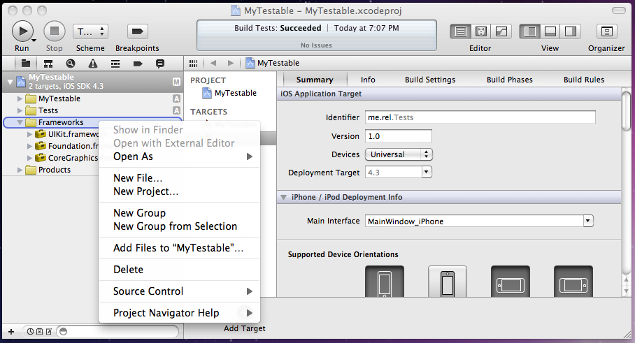Expand the Products group
This screenshot has width=635, height=343.
(20, 170)
